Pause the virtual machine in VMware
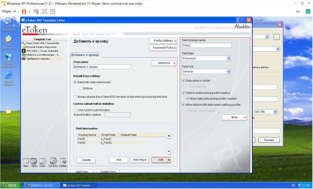 tap(24, 12)
